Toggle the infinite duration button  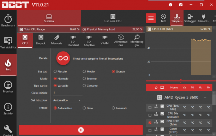coord(63,58)
